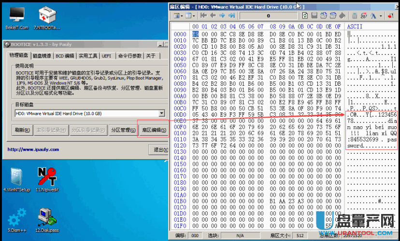This screenshot has width=400, height=241.
Task: Click the 选块 field showing N/A
Action: [x=240, y=235]
